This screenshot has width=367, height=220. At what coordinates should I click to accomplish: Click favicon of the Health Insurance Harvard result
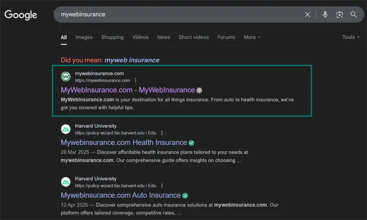pyautogui.click(x=66, y=129)
